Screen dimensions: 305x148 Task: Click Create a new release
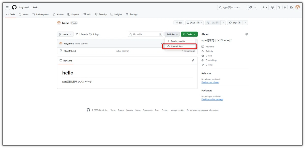tap(210, 82)
